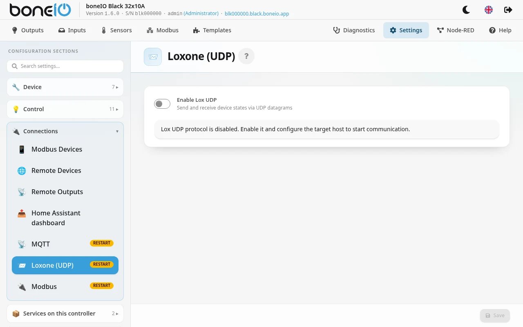523x327 pixels.
Task: Open the Help tab
Action: (x=500, y=30)
